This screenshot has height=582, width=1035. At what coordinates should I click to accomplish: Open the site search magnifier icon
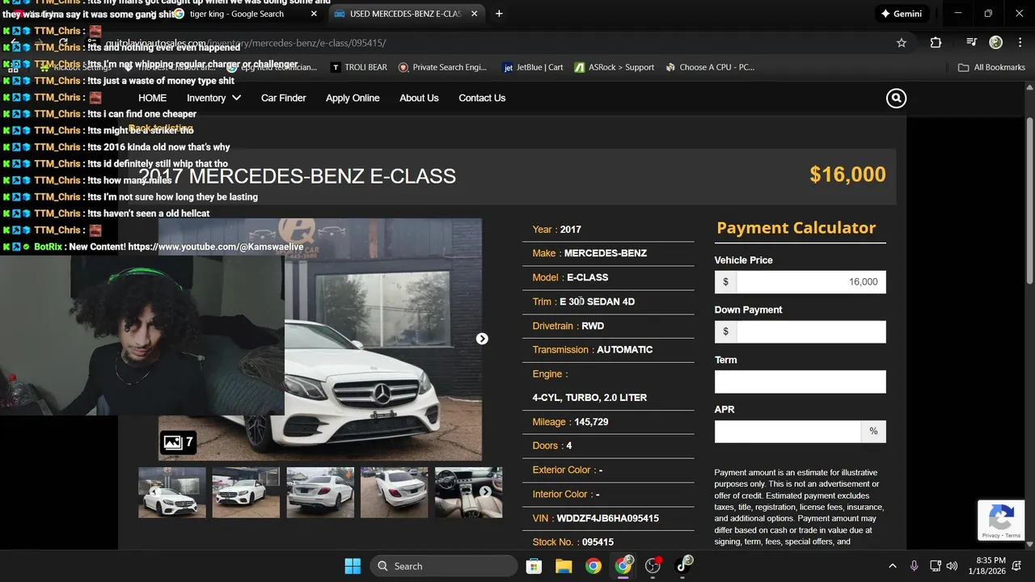896,98
